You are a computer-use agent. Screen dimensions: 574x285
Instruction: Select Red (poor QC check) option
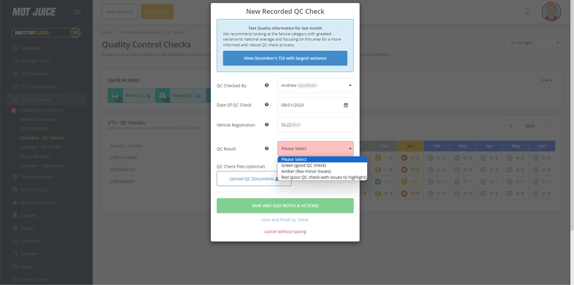click(322, 177)
